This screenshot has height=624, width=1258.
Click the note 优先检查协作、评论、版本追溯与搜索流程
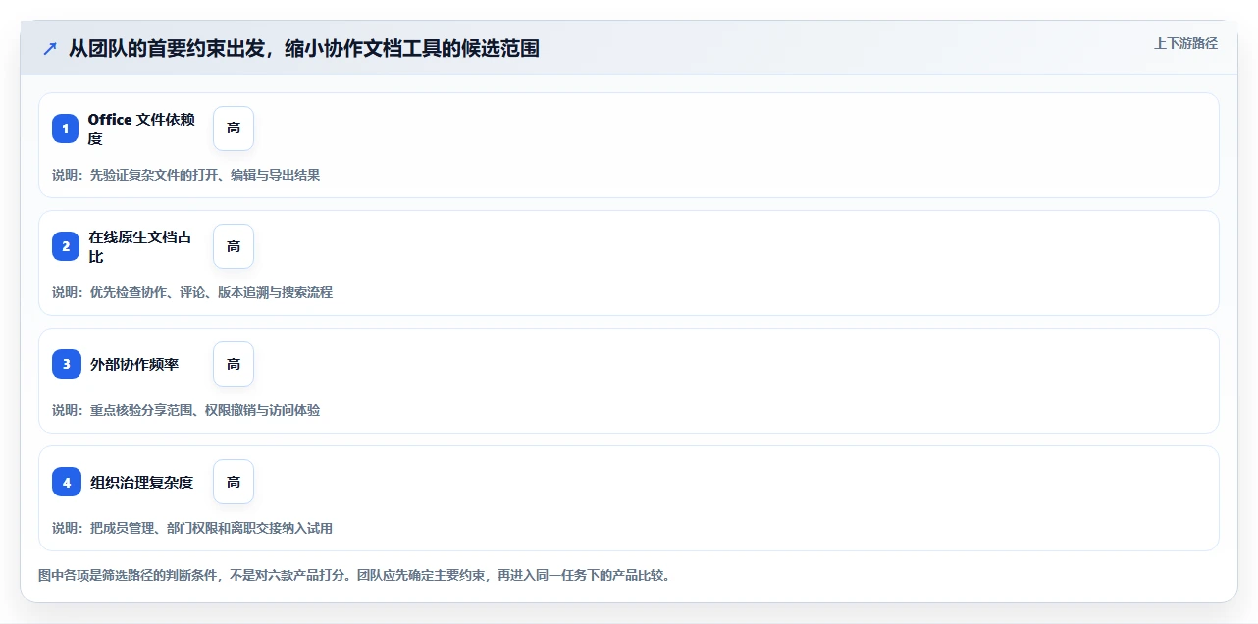point(211,292)
